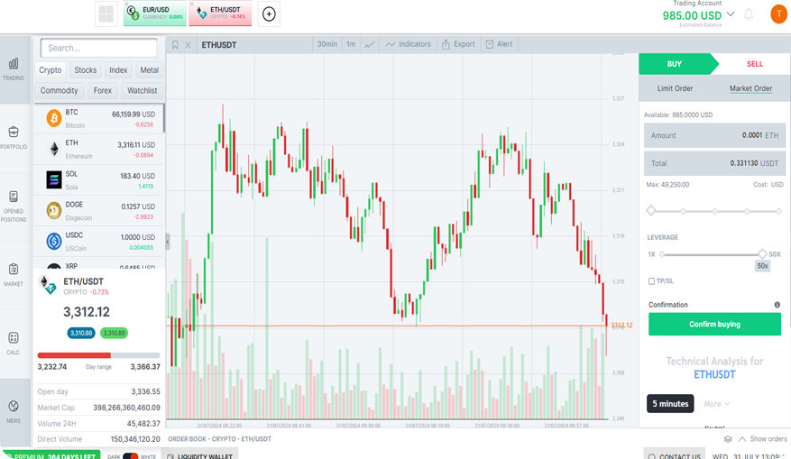Click the notification bell icon
791x459 pixels.
tap(749, 14)
